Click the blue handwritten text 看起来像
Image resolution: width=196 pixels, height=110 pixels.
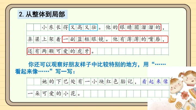155,81
